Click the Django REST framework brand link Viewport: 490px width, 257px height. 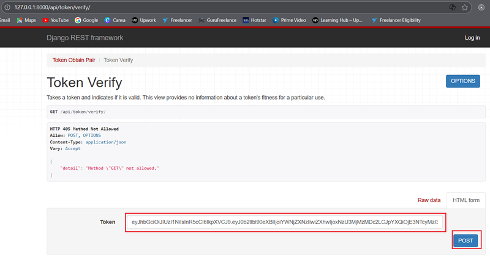(x=85, y=38)
